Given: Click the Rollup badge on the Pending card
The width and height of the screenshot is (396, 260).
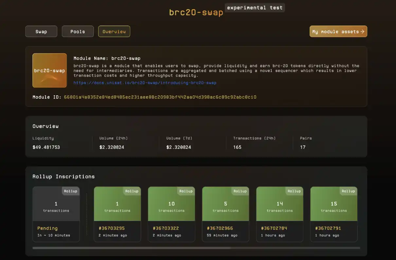Looking at the screenshot, I should tap(70, 191).
